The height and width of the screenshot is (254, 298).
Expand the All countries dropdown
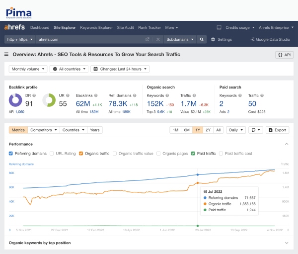(69, 69)
